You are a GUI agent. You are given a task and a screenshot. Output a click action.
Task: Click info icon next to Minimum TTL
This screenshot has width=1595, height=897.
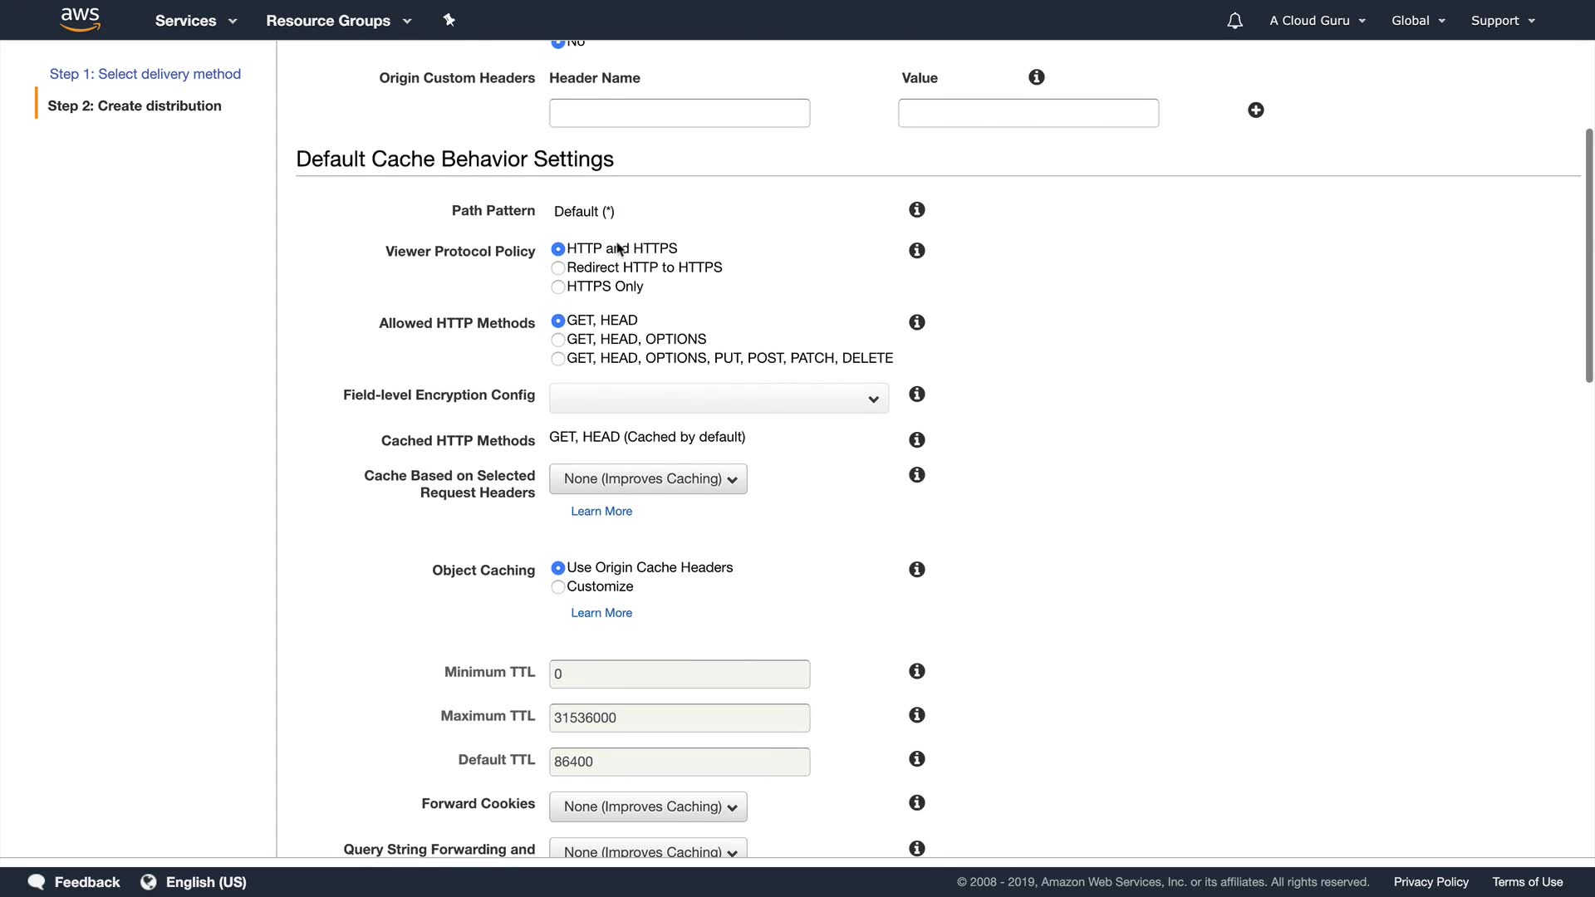[916, 671]
